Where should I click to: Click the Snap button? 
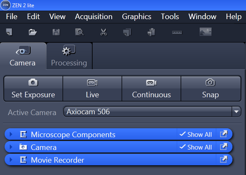(x=211, y=89)
